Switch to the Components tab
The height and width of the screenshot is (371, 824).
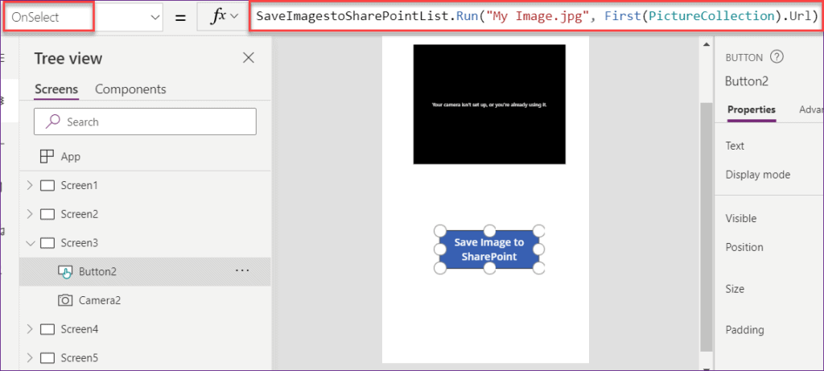tap(130, 89)
